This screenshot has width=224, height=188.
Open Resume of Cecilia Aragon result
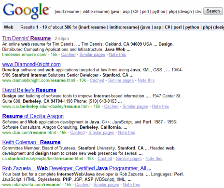33,116
